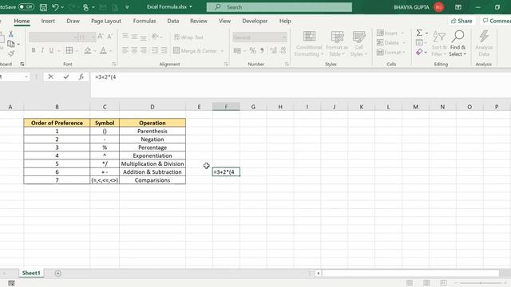This screenshot has width=511, height=287.
Task: Select the column D header
Action: tap(153, 107)
